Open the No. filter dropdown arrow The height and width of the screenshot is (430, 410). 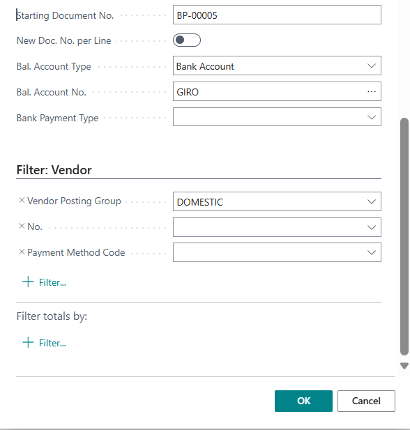(372, 227)
